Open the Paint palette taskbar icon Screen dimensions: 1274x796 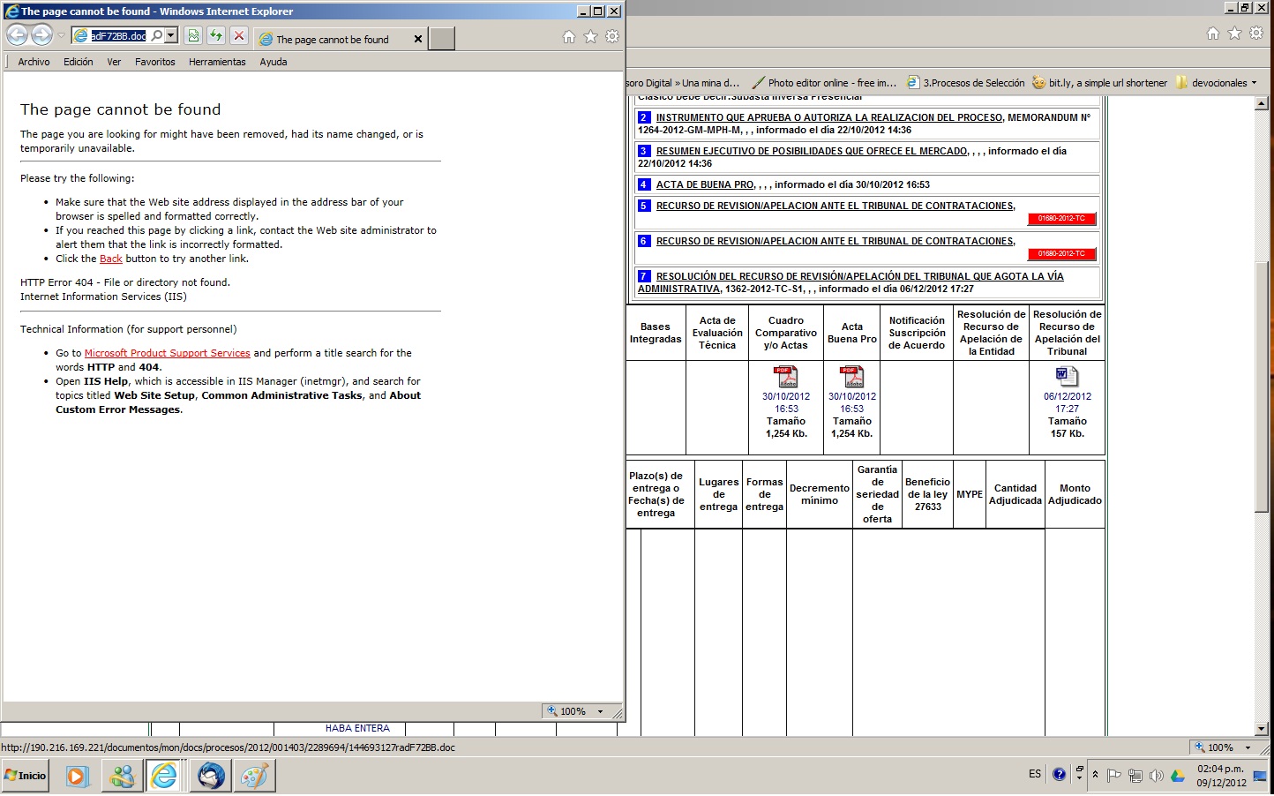[x=255, y=776]
